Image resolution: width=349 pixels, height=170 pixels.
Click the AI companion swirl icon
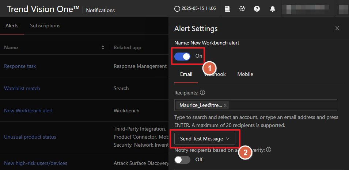click(x=242, y=9)
